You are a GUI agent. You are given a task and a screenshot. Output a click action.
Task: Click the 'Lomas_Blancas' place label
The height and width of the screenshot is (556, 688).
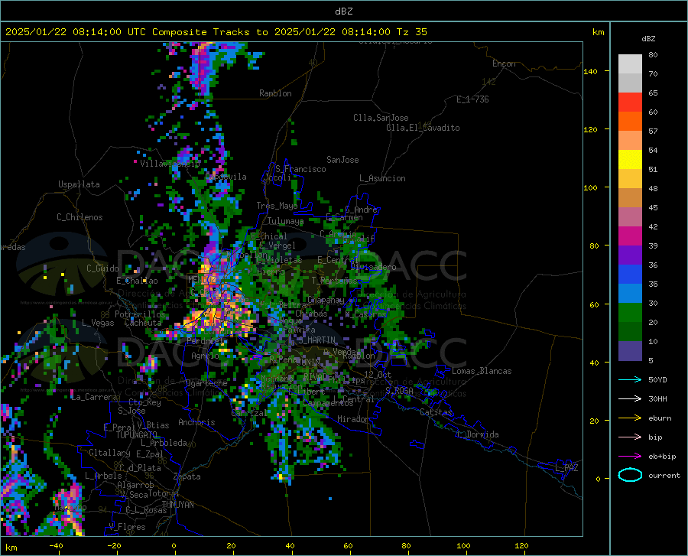click(482, 371)
